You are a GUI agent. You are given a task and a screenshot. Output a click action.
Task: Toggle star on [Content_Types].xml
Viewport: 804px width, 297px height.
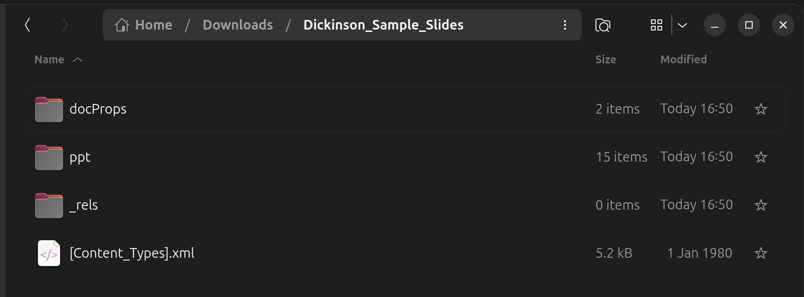click(761, 253)
